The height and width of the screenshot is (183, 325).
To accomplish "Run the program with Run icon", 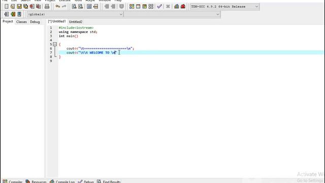I will tap(138, 7).
